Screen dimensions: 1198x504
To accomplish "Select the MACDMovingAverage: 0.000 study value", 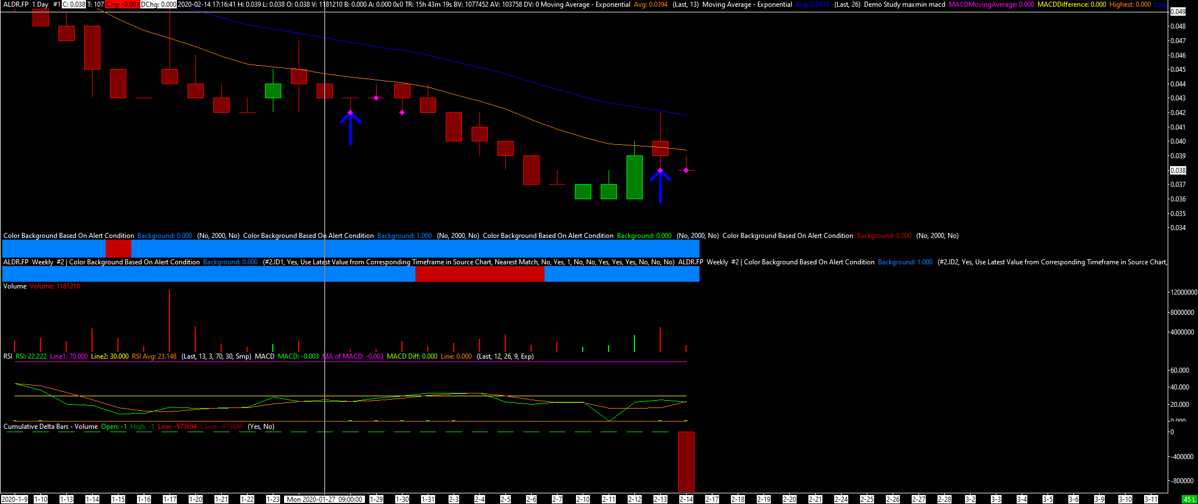I will pos(991,4).
